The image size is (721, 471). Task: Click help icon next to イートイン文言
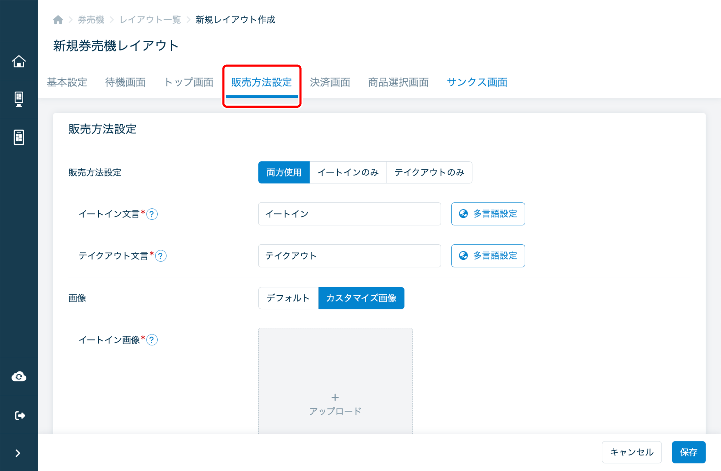point(152,214)
